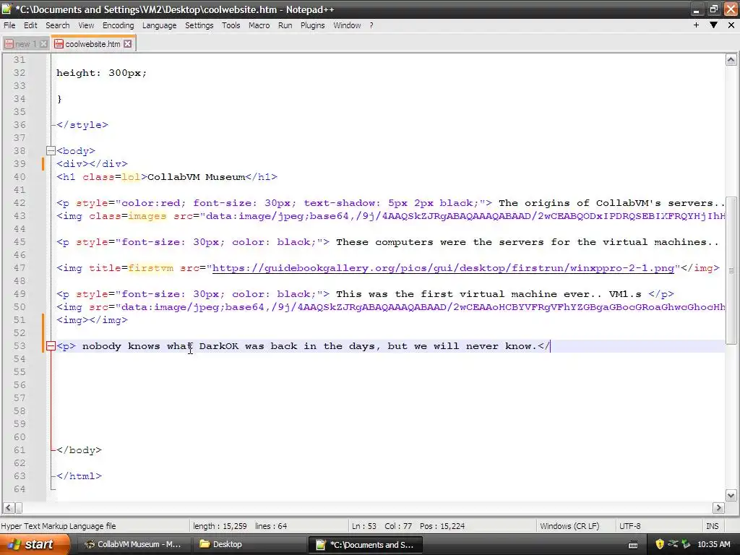Click the Notepad++ taskbar button

point(365,545)
